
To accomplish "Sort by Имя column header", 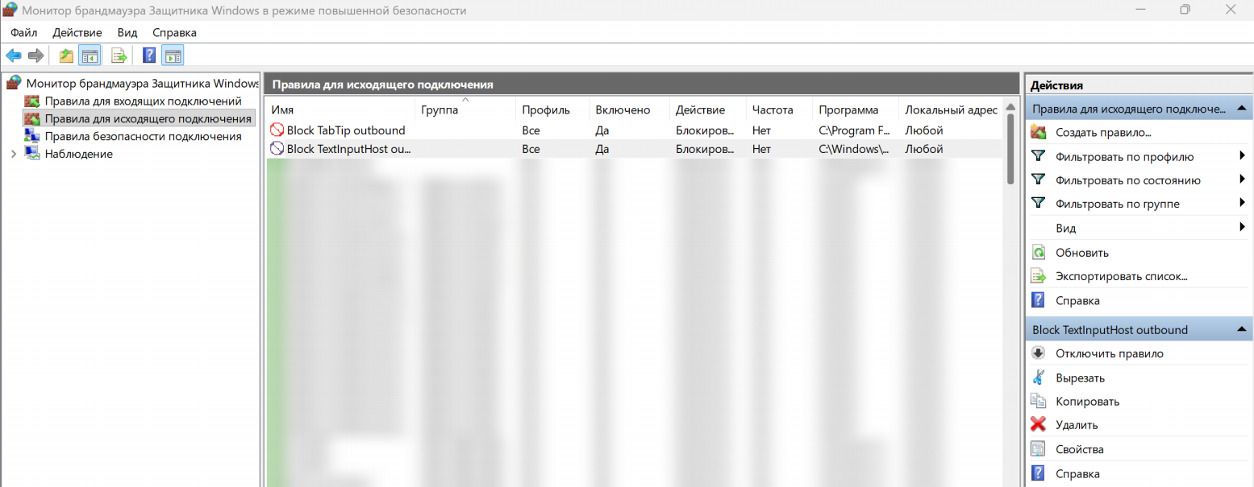I will 340,110.
